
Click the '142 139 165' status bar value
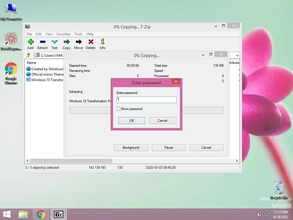click(97, 167)
